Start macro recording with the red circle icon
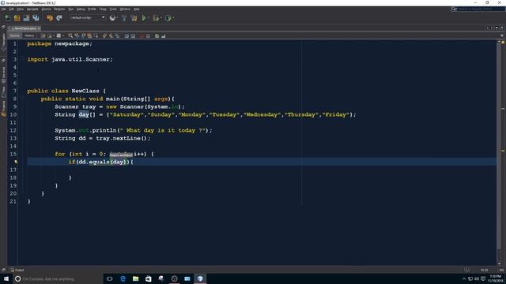The width and height of the screenshot is (506, 284). click(142, 35)
